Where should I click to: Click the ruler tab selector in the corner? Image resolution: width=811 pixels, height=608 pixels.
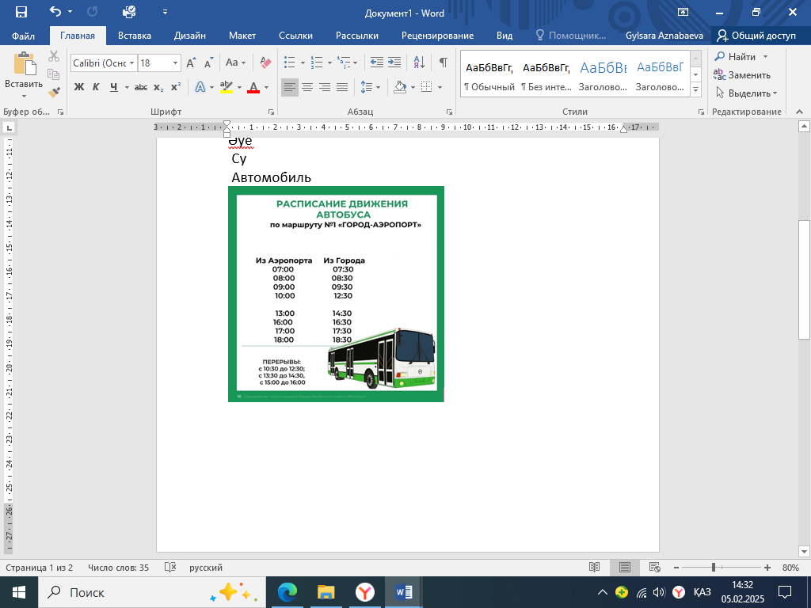[10, 127]
